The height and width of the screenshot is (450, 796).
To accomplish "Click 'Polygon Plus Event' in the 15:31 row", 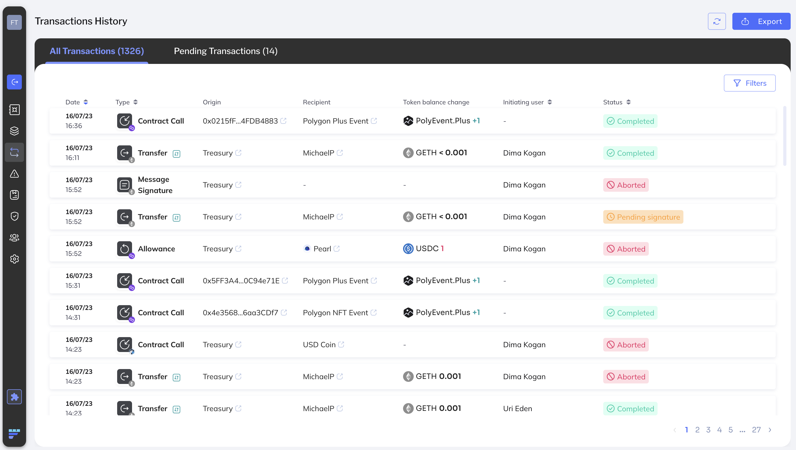I will point(336,281).
